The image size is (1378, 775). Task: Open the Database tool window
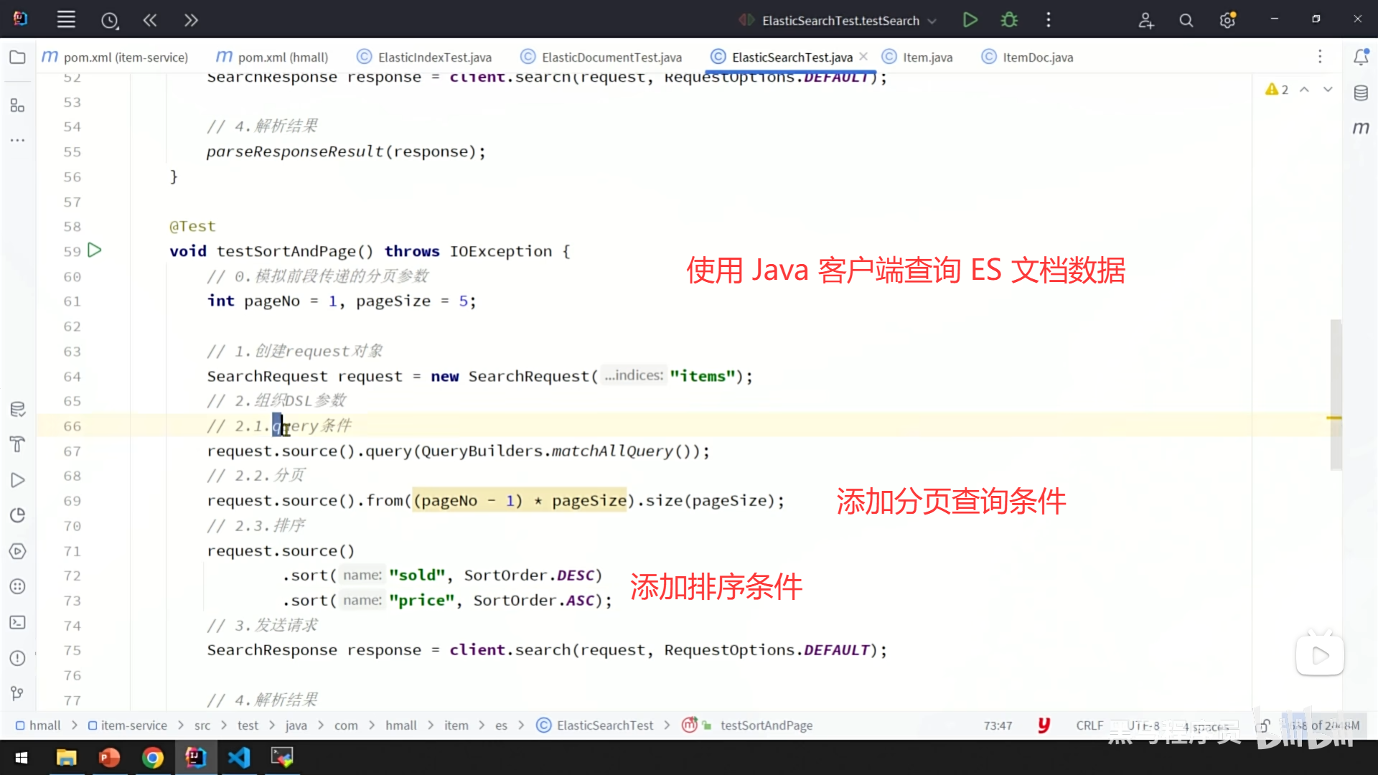(x=1361, y=93)
